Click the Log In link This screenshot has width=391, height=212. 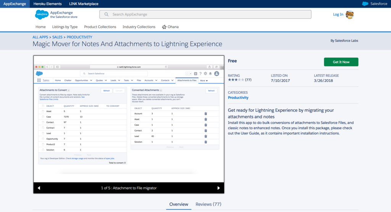(338, 14)
